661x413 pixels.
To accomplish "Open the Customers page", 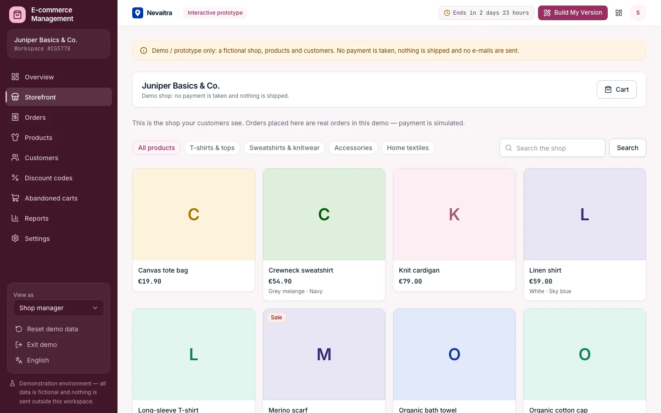I will pyautogui.click(x=59, y=158).
